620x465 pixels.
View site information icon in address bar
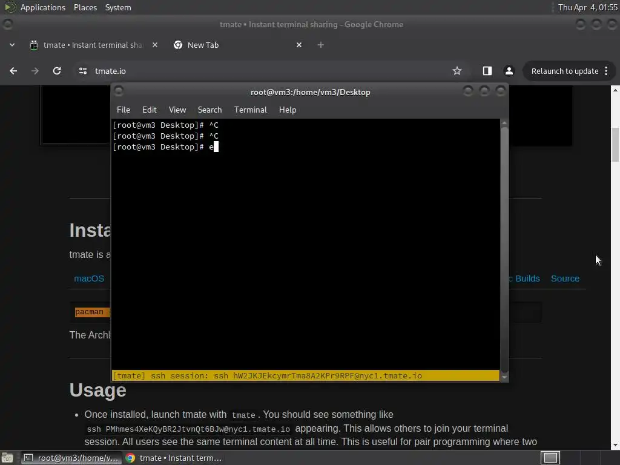point(82,71)
